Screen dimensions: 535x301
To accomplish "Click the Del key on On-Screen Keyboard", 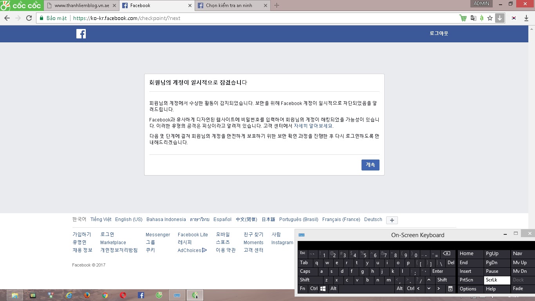I will (x=451, y=263).
